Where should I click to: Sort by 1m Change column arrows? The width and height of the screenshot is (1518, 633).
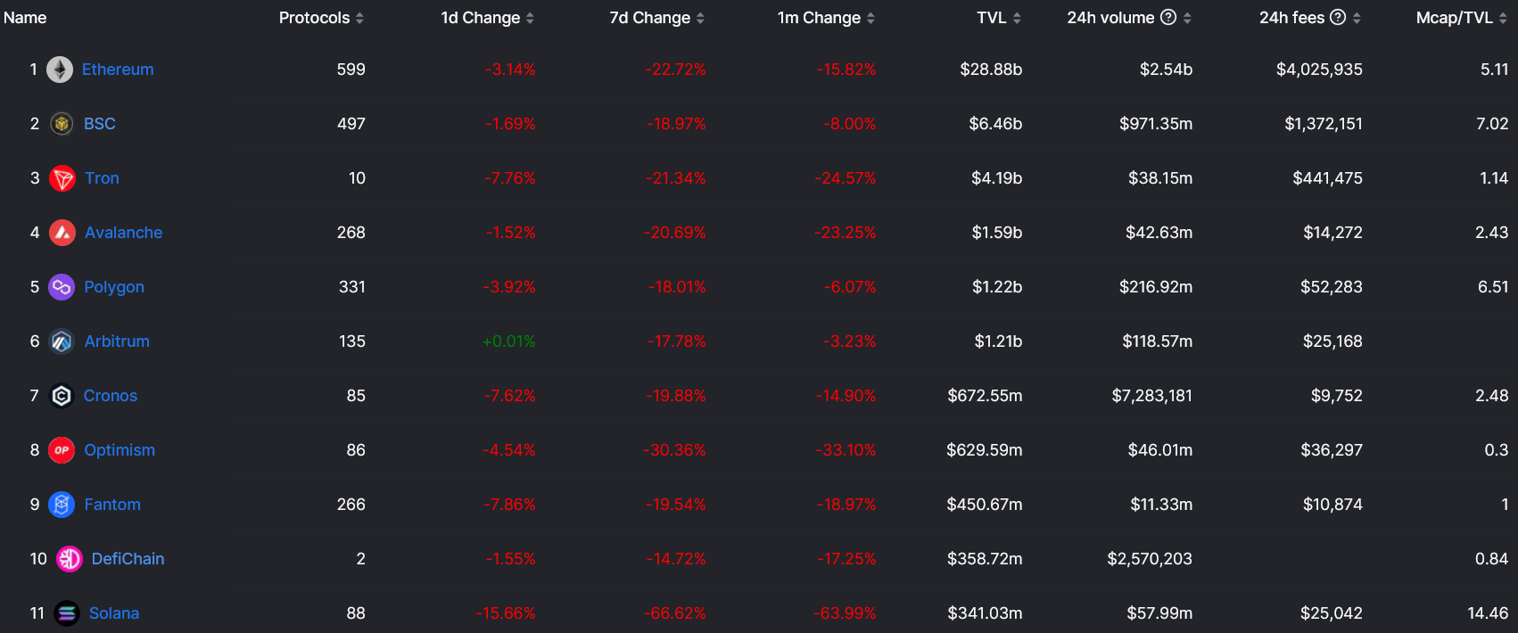tap(870, 18)
